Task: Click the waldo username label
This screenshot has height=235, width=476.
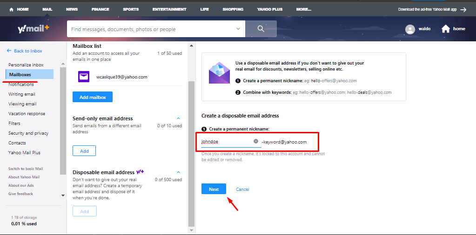Action: pyautogui.click(x=424, y=29)
